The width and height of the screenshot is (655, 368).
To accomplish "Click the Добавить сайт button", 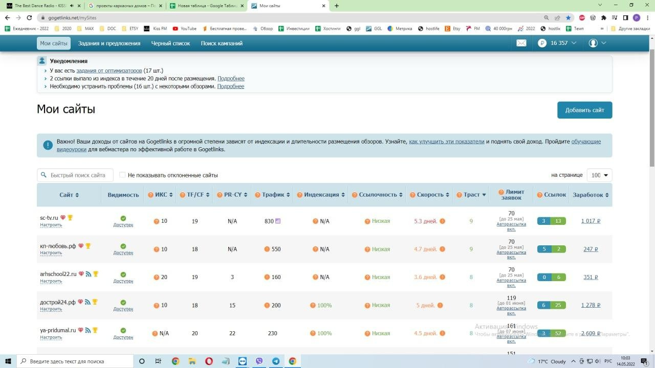I will (584, 110).
